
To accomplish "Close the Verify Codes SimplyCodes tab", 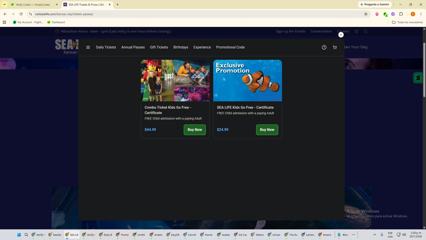I will [x=57, y=5].
